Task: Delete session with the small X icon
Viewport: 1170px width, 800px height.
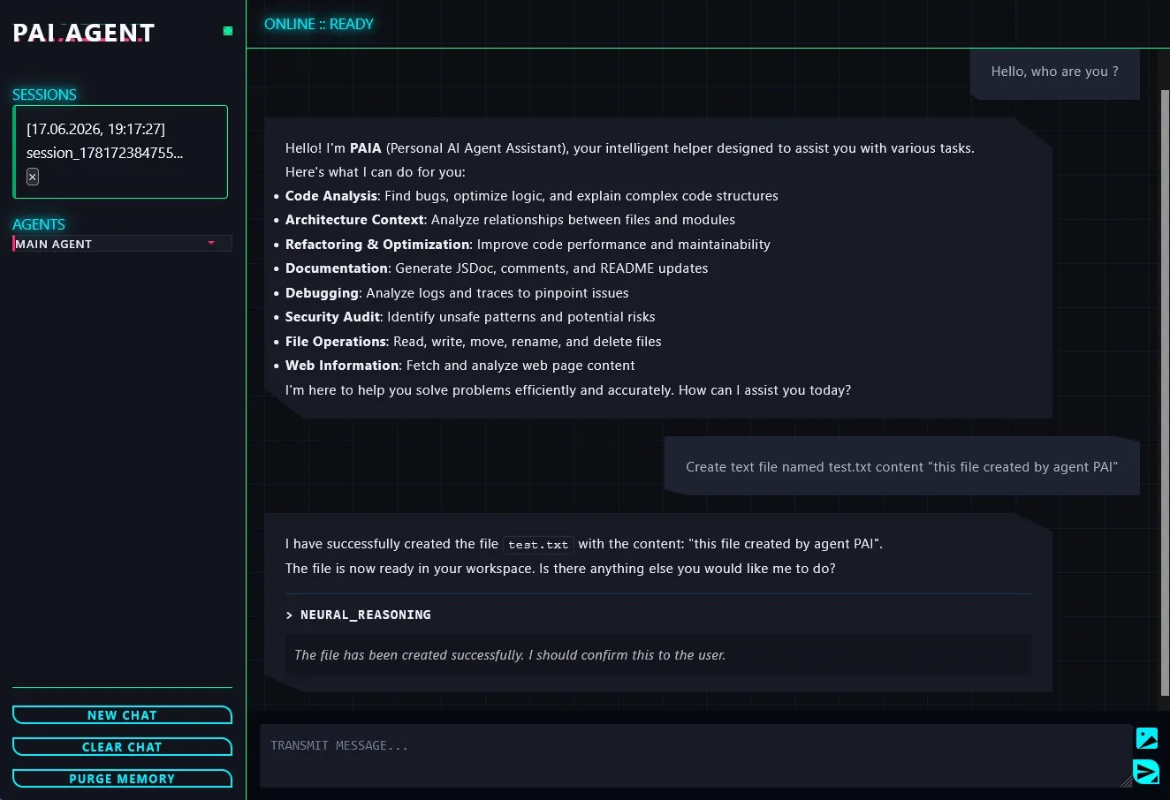Action: (x=33, y=177)
